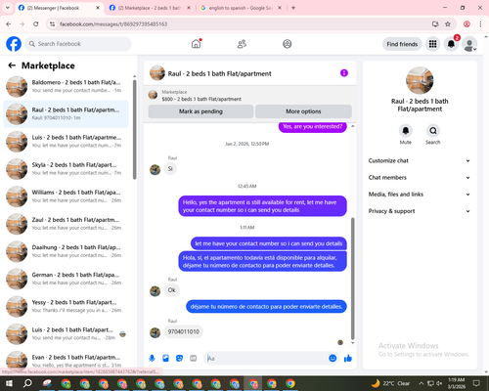Image resolution: width=489 pixels, height=391 pixels.
Task: Click the voice clip microphone icon
Action: [152, 359]
